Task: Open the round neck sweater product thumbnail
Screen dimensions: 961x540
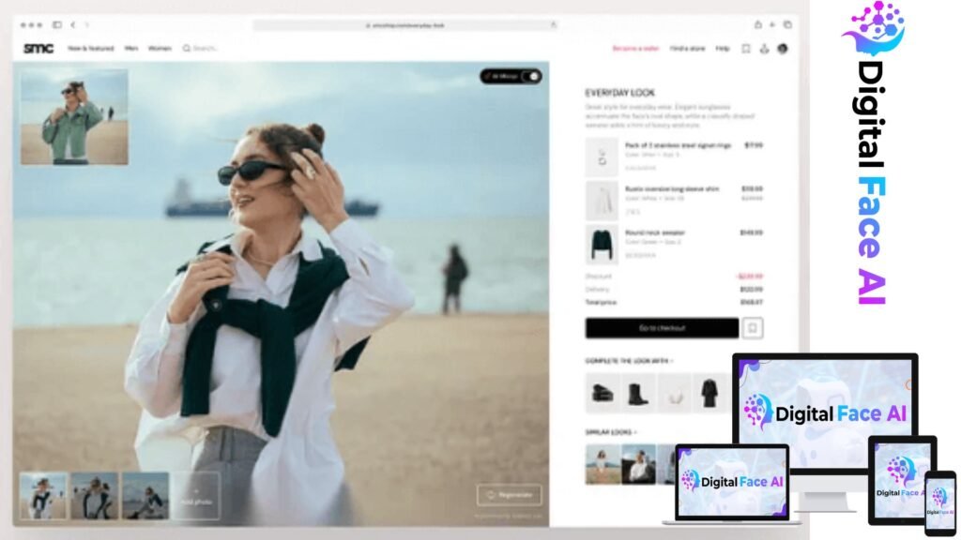Action: point(602,245)
